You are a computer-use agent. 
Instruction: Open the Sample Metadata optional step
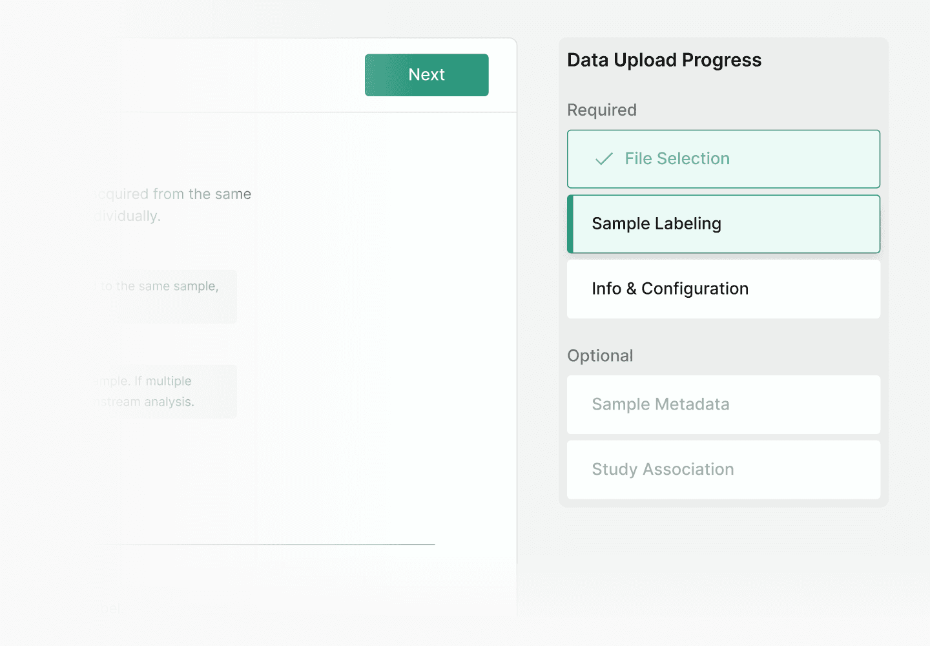point(723,404)
